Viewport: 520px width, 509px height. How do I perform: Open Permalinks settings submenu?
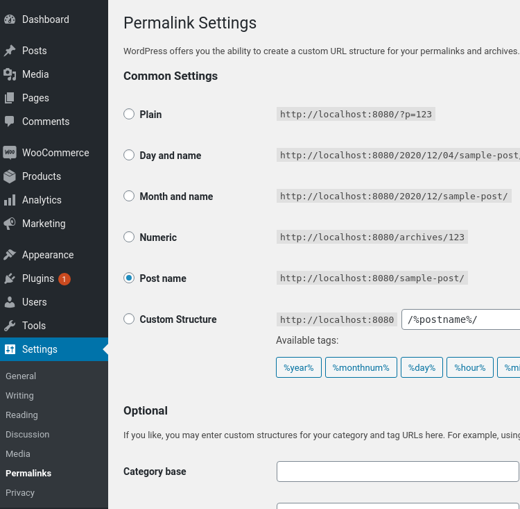pyautogui.click(x=28, y=473)
